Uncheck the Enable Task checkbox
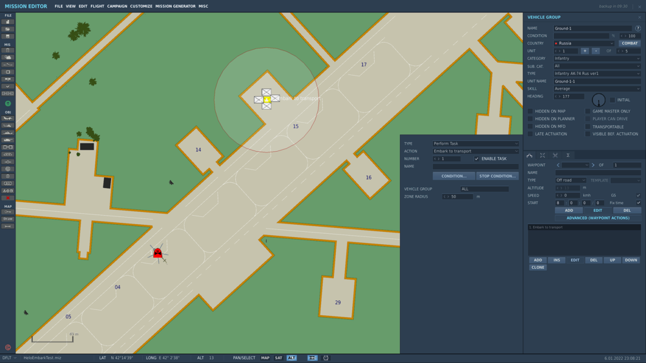 click(477, 159)
